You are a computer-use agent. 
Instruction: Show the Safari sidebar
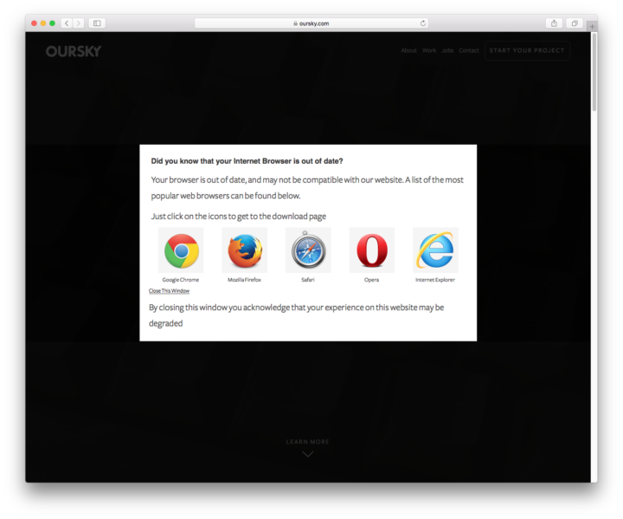click(97, 23)
